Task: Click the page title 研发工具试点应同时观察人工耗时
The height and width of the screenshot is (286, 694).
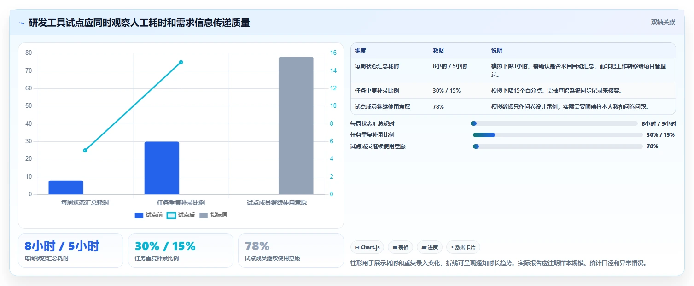Action: [x=139, y=23]
